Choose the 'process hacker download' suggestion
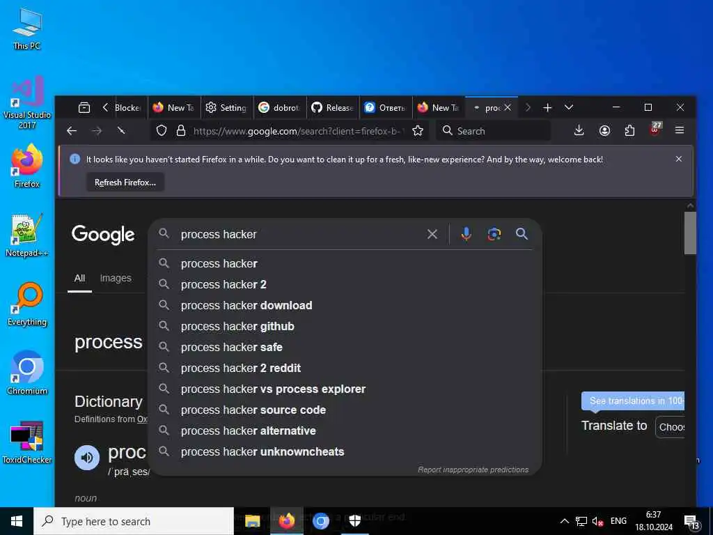Image resolution: width=713 pixels, height=535 pixels. (344, 306)
